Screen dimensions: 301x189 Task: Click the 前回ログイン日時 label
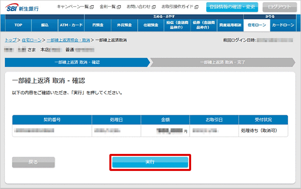(240, 40)
